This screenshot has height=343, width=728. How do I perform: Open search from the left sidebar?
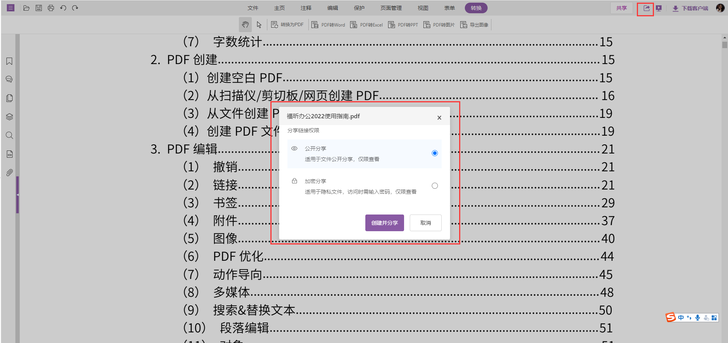point(9,135)
